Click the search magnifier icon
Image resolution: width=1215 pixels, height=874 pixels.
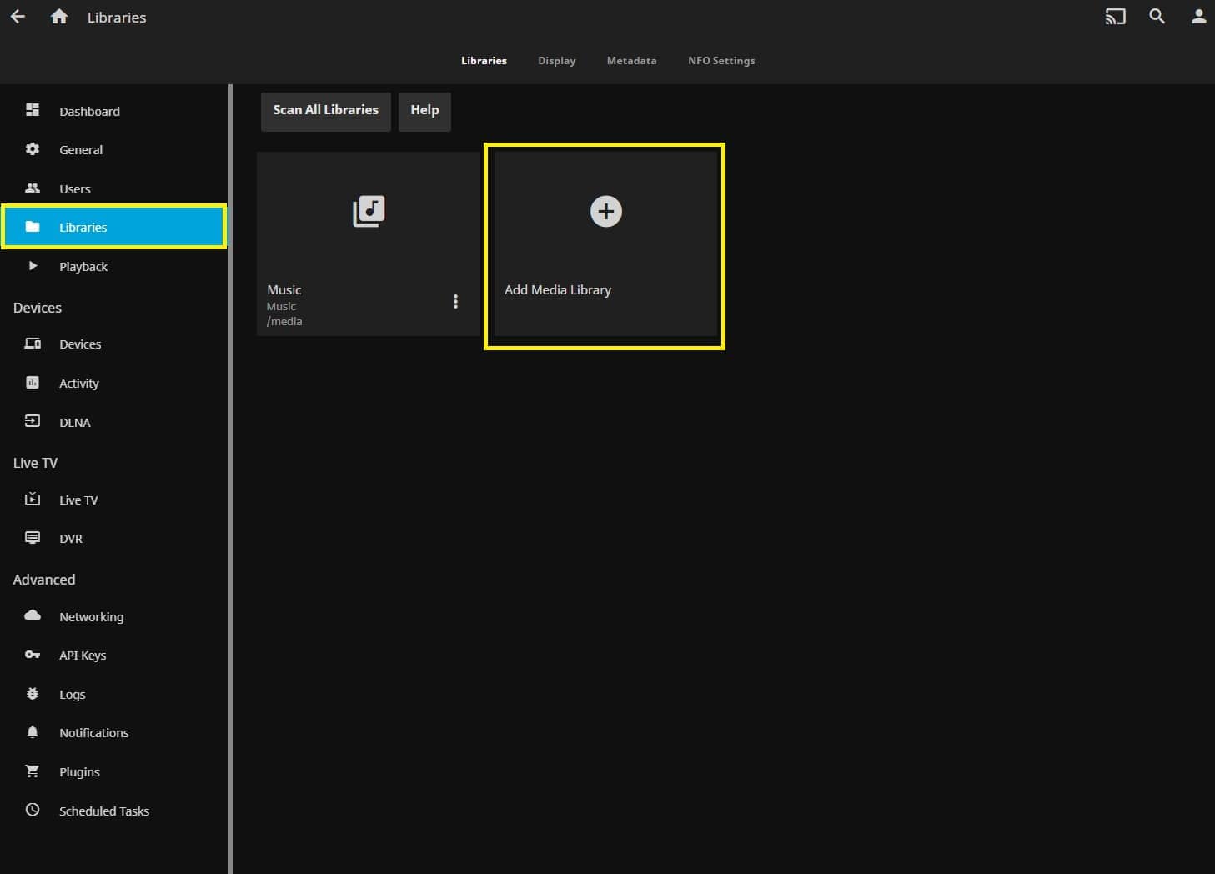(1157, 17)
